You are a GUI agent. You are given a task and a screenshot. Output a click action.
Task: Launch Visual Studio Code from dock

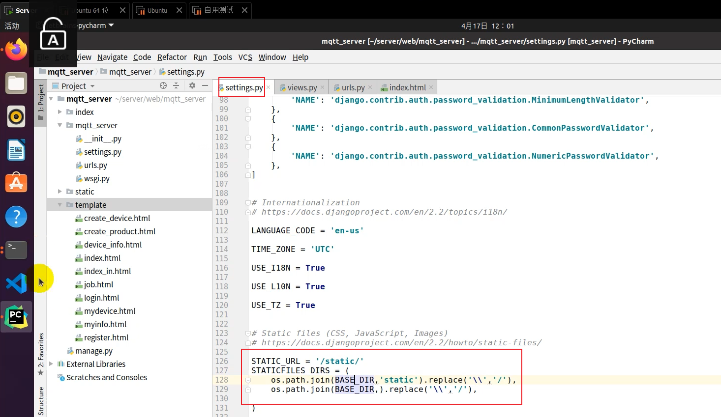tap(16, 283)
